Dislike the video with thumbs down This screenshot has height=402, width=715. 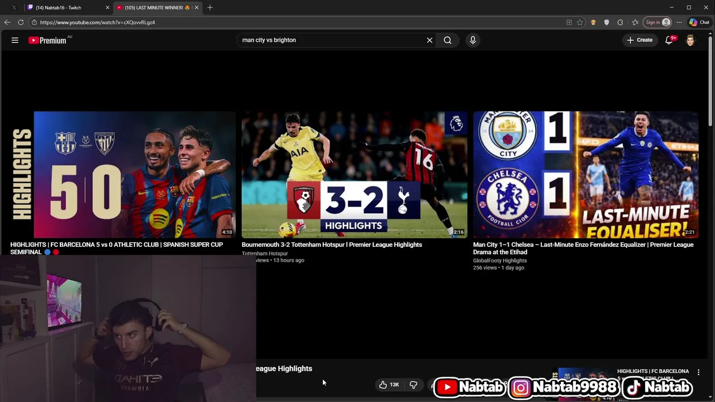click(x=413, y=385)
